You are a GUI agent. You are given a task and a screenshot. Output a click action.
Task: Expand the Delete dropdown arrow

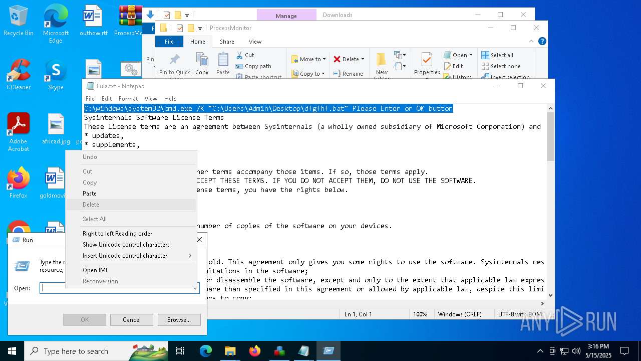point(363,59)
